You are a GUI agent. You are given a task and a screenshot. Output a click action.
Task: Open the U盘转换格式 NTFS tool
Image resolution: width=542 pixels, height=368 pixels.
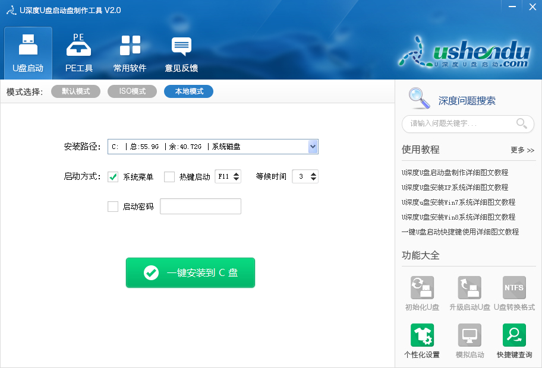(x=513, y=287)
